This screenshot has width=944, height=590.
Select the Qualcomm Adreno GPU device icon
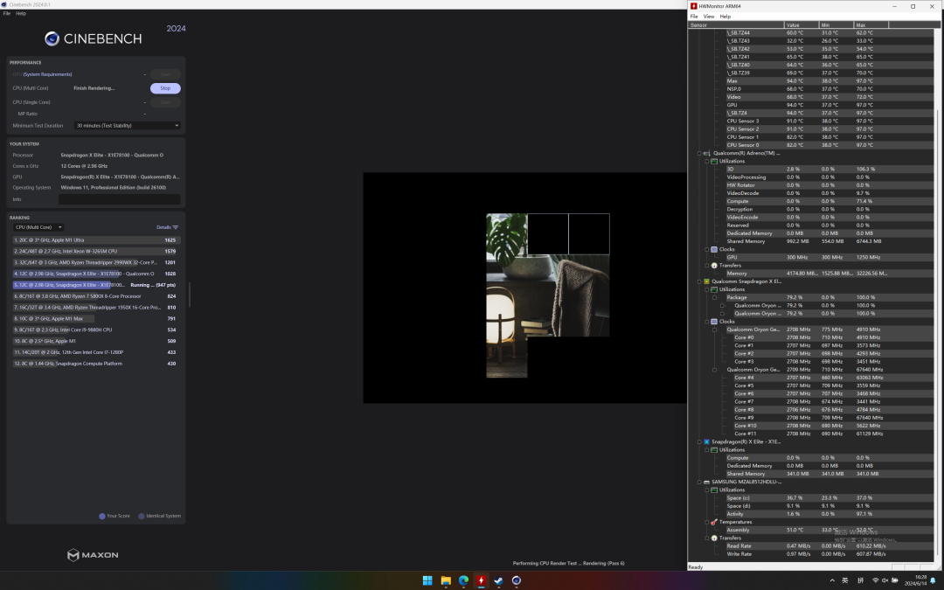point(707,153)
